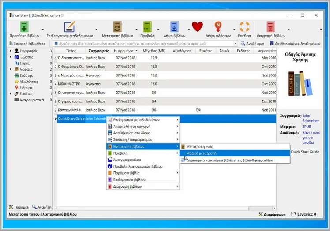Viewport: 330px width, 231px height.
Task: Click the Προσθήκη βιβλίων (Add books) icon
Action: pyautogui.click(x=24, y=27)
